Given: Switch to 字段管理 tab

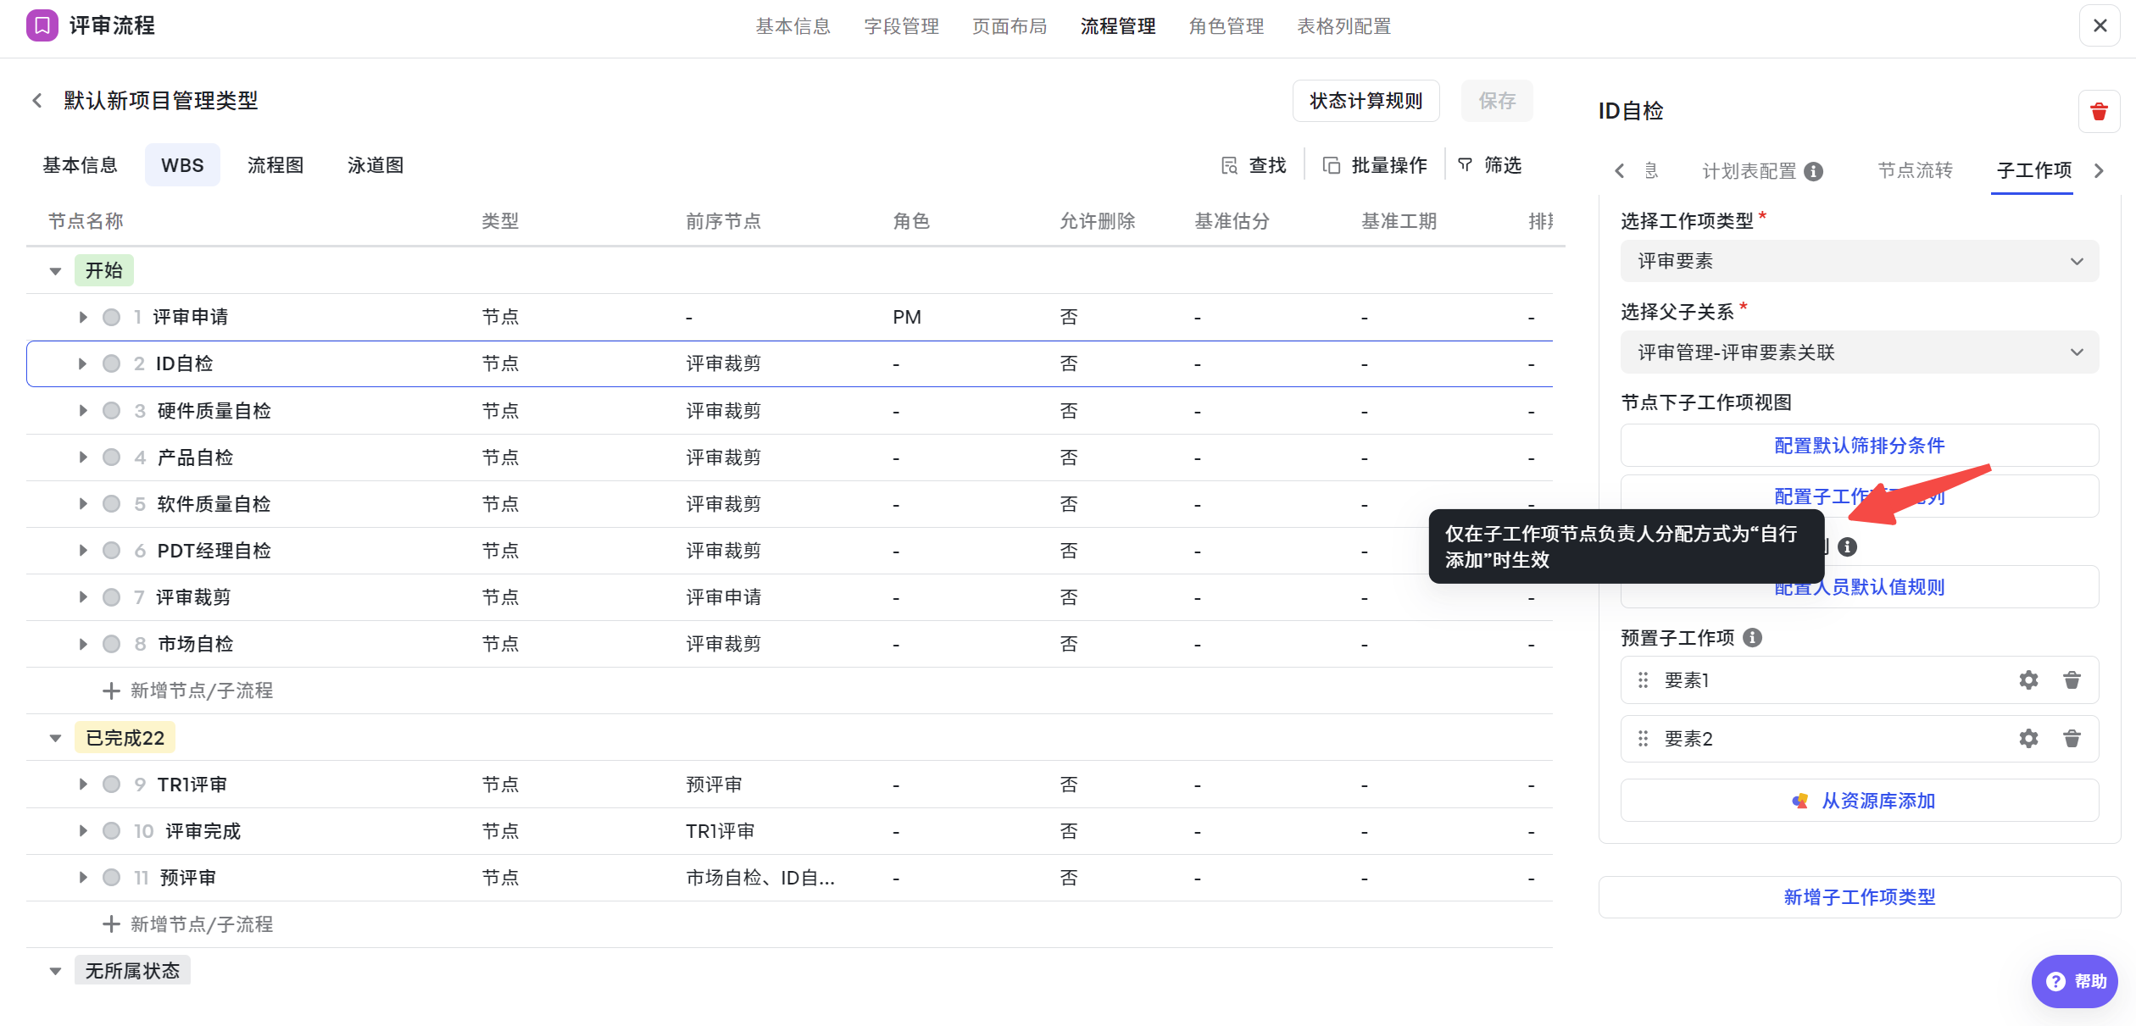Looking at the screenshot, I should click(901, 26).
